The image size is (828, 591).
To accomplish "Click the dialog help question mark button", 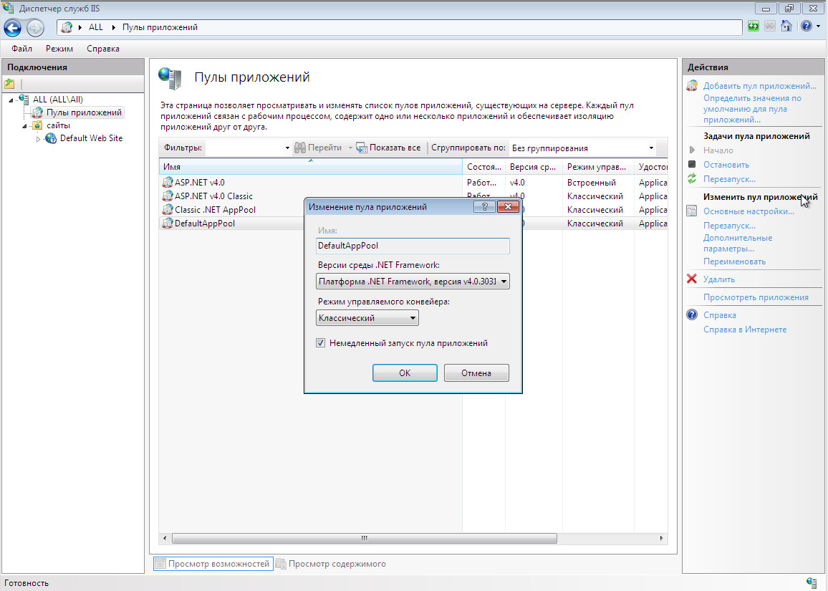I will (484, 206).
